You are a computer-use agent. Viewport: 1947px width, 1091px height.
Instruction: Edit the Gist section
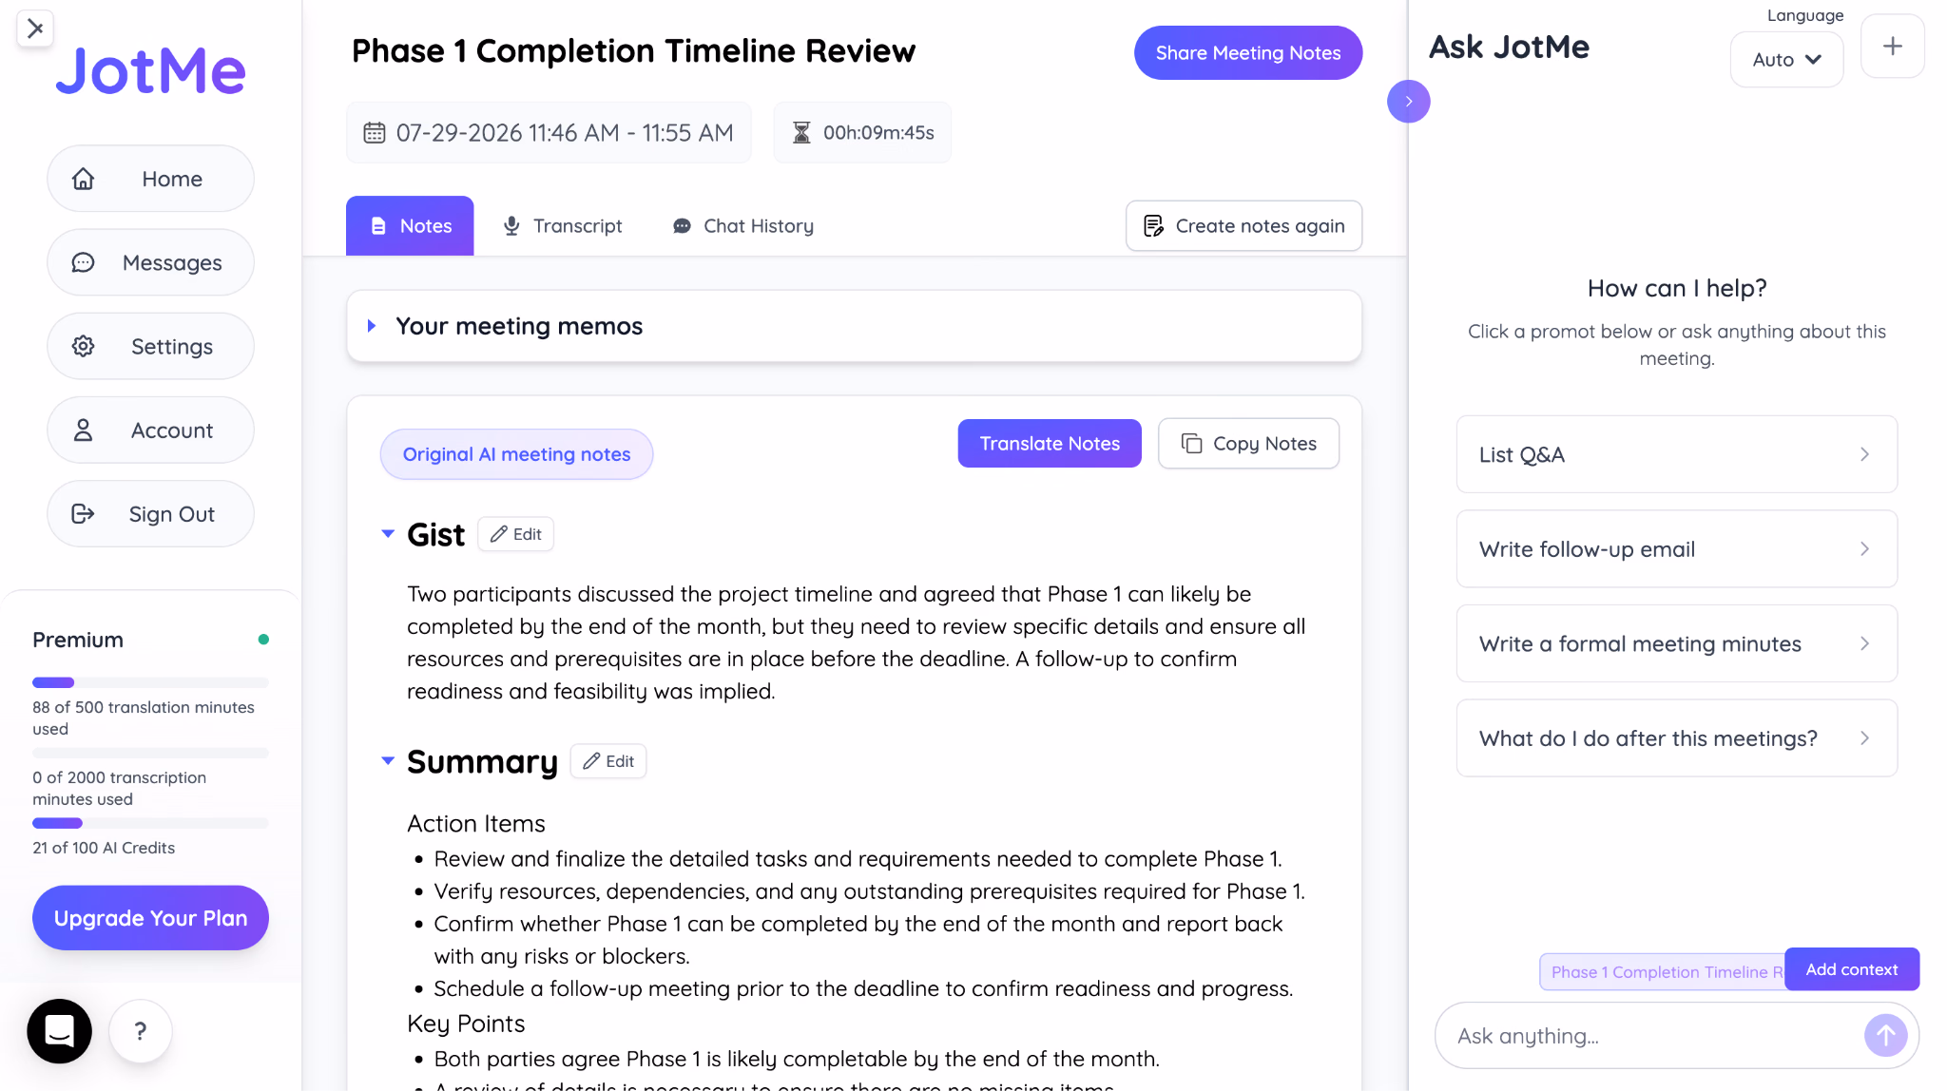coord(515,534)
